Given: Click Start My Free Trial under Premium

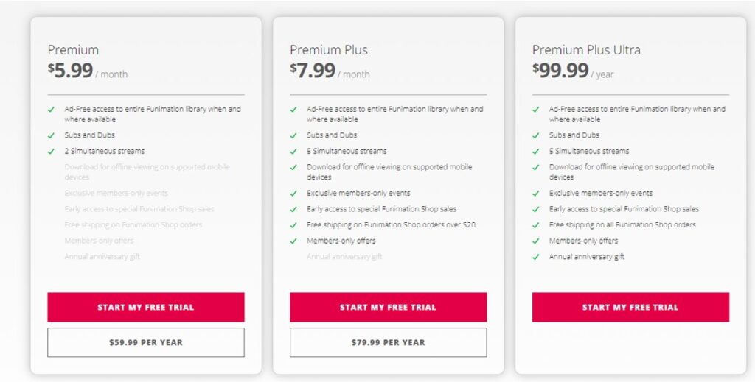Looking at the screenshot, I should click(145, 307).
